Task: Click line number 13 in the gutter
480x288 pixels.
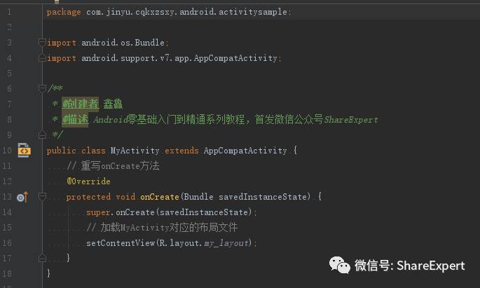Action: tap(7, 197)
